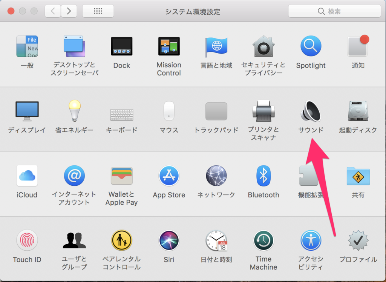Open the Bluetooth preferences pane
The height and width of the screenshot is (282, 386).
coord(263,176)
